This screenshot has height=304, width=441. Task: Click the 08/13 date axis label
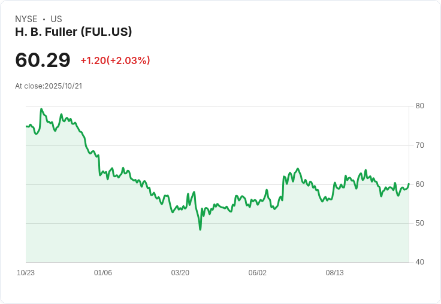point(335,272)
